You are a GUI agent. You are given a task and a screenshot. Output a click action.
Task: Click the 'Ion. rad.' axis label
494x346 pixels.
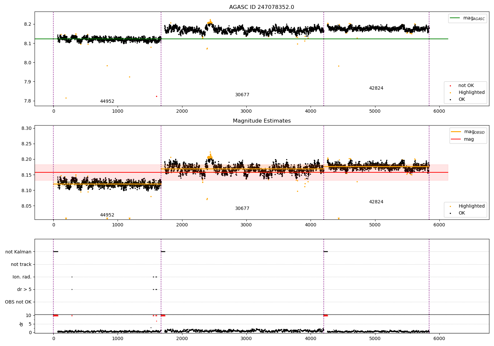(x=22, y=277)
